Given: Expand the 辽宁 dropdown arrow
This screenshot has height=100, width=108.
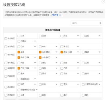Looking at the screenshot, I should [x=35, y=47].
